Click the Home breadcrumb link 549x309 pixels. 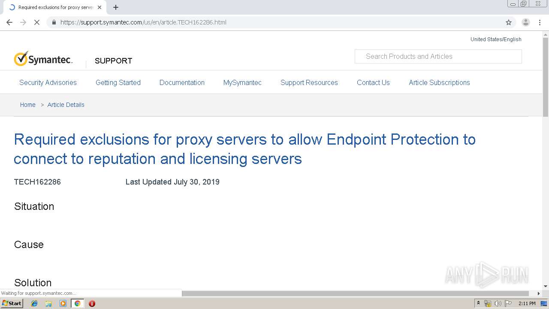pos(28,105)
